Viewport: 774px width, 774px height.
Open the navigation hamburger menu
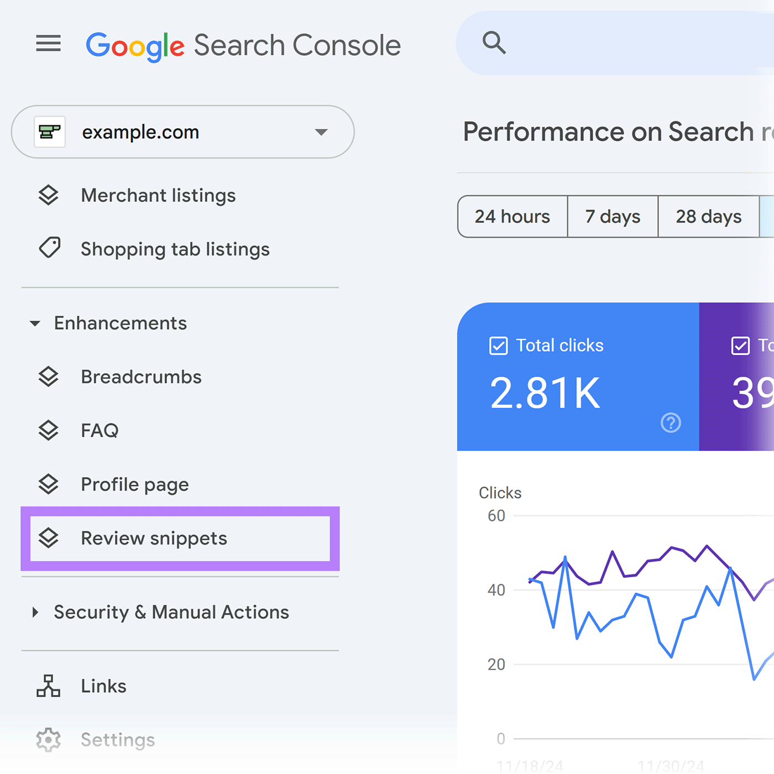click(x=48, y=44)
